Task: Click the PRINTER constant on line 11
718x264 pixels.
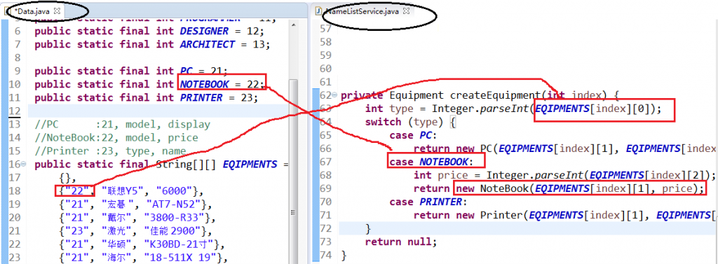Action: (x=201, y=97)
